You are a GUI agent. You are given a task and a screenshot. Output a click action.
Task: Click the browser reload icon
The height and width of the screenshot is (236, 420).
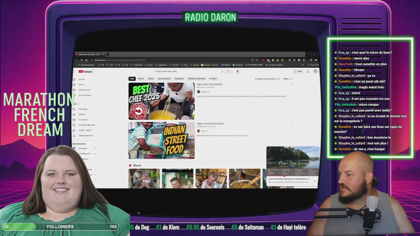(x=81, y=60)
